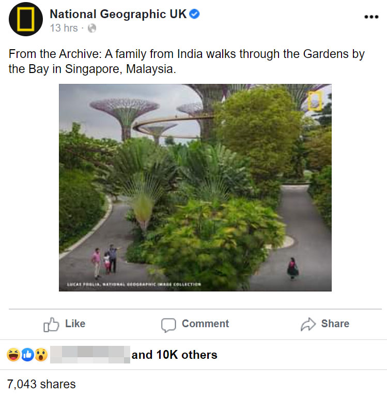Click the speech bubble Comment icon
Image resolution: width=387 pixels, height=394 pixels.
(168, 325)
